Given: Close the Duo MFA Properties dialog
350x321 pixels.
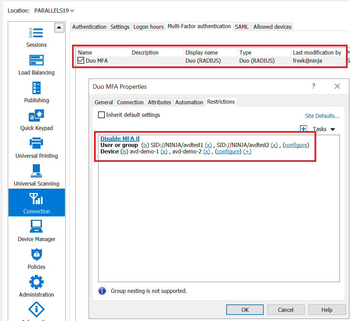Looking at the screenshot, I should coord(337,86).
